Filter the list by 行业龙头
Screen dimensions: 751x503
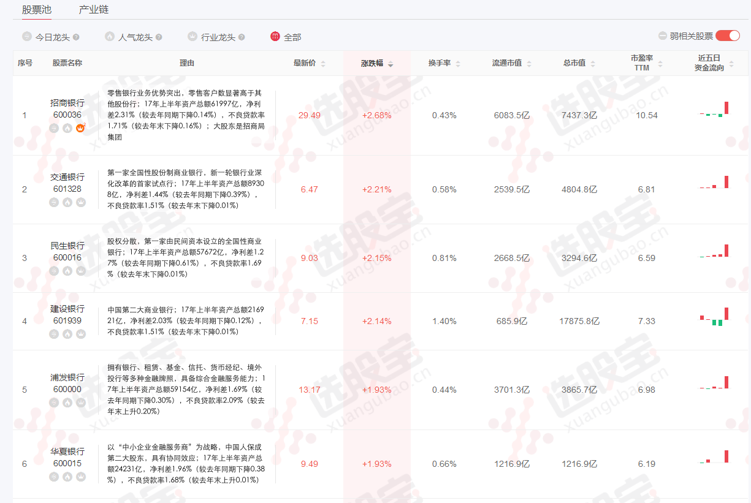[x=211, y=37]
